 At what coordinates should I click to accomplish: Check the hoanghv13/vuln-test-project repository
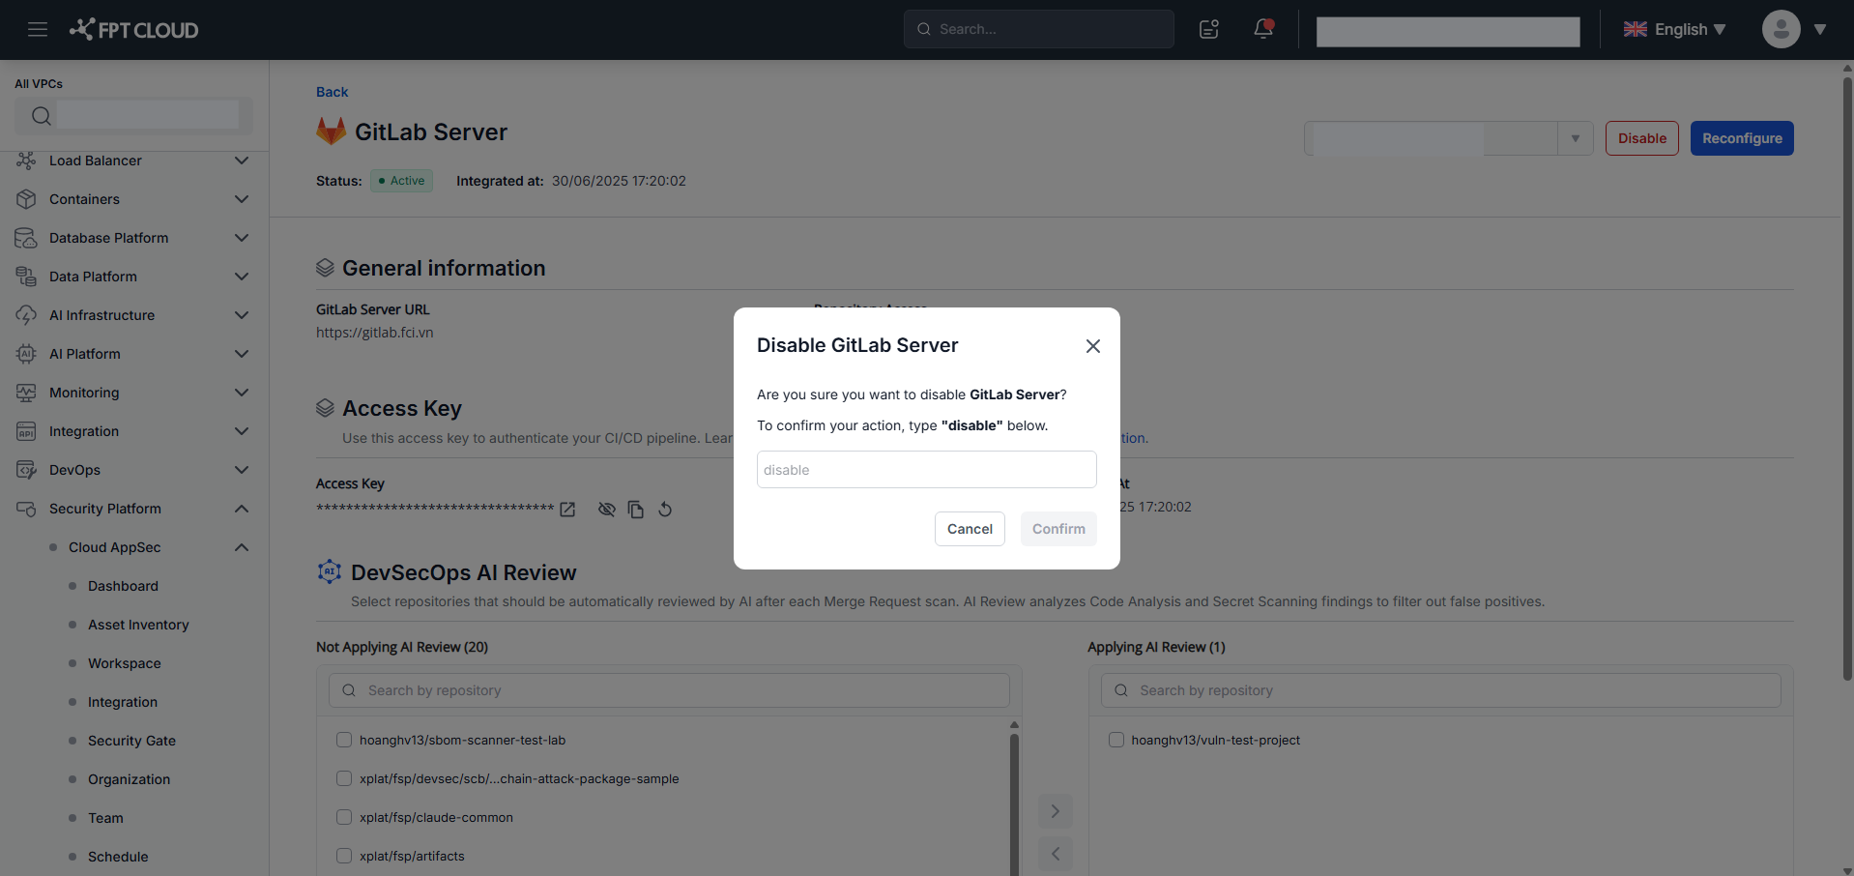[1116, 740]
